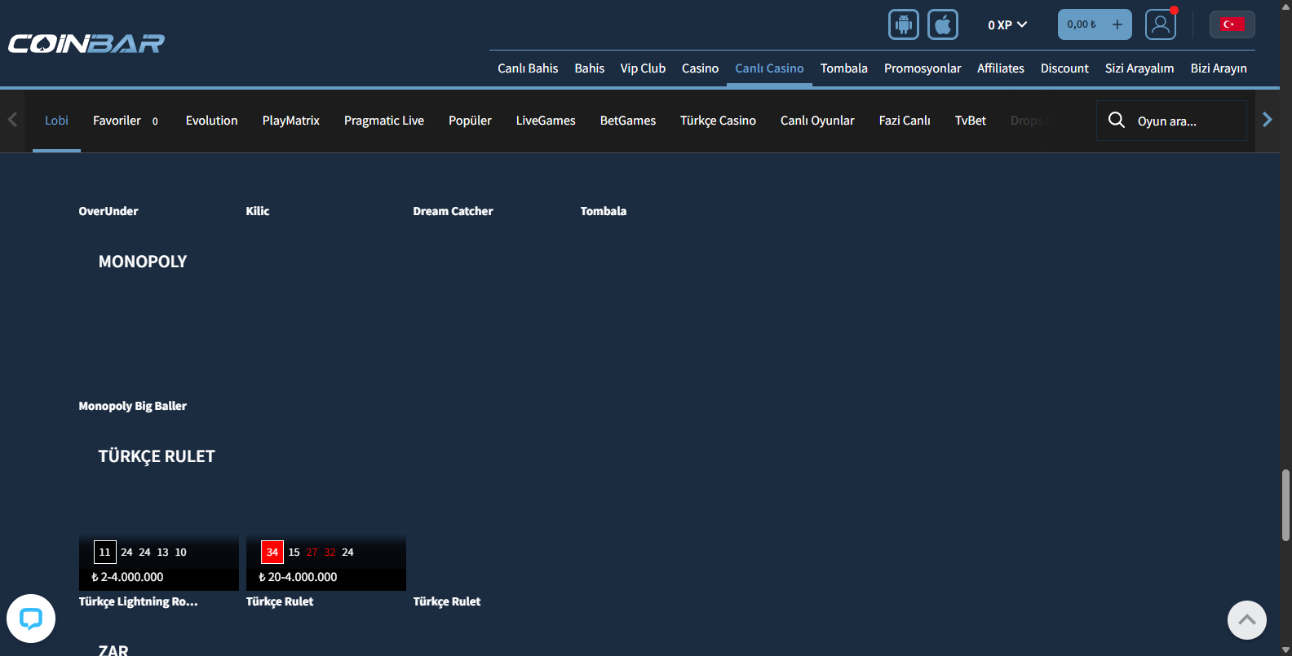Open the Tombala game title
1292x656 pixels.
point(604,211)
